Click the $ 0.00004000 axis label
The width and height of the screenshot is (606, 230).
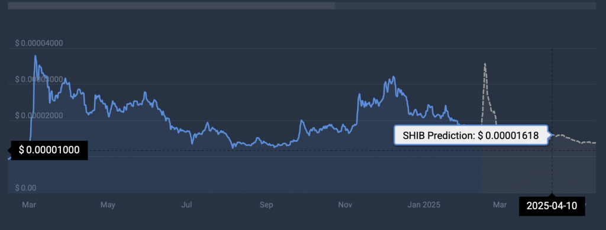(39, 43)
